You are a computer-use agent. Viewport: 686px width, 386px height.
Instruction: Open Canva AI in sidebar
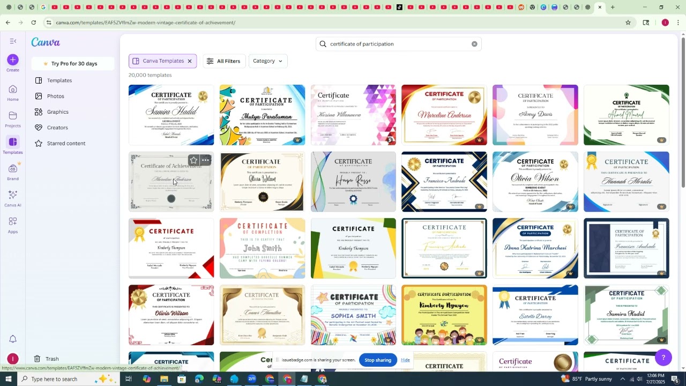pyautogui.click(x=13, y=198)
